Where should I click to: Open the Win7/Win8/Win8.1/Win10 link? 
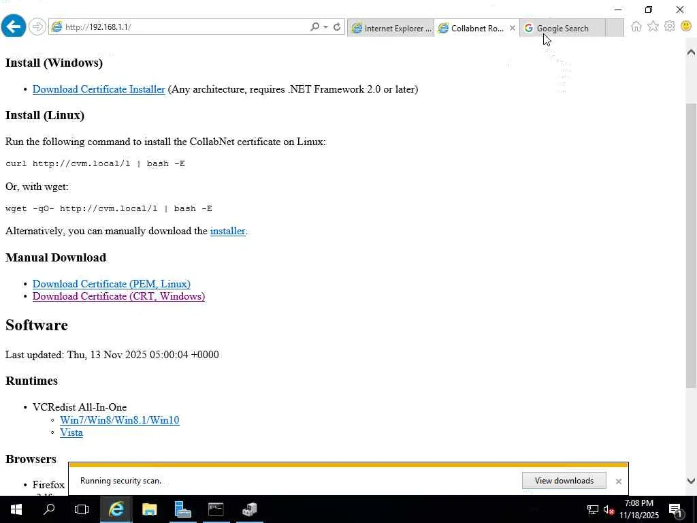120,420
